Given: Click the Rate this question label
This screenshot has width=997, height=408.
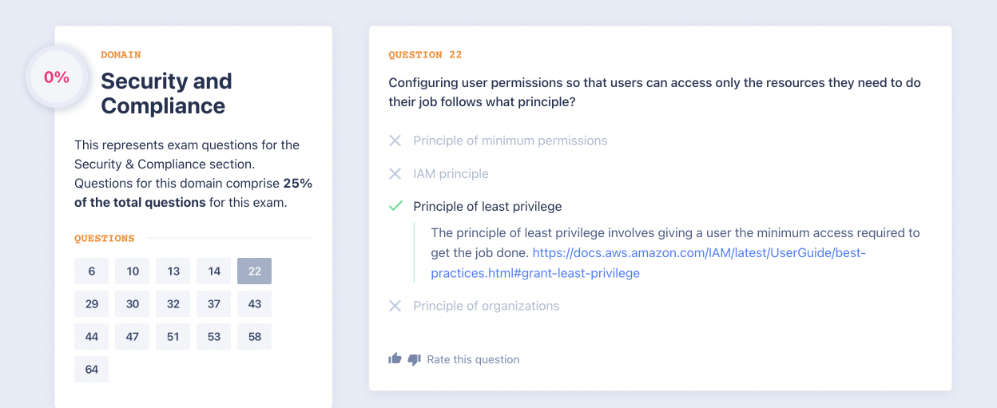Looking at the screenshot, I should (x=473, y=359).
